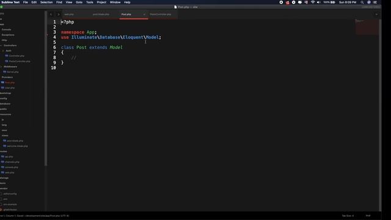Click the file icon beside sidebar web.php

click(x=2, y=172)
